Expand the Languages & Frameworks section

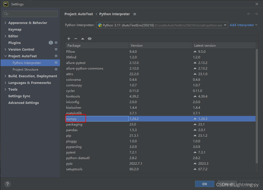pos(5,83)
